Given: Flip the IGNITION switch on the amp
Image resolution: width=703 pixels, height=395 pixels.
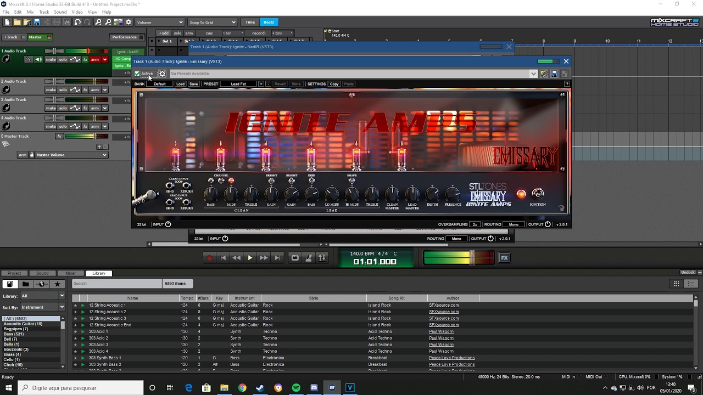Looking at the screenshot, I should point(538,193).
